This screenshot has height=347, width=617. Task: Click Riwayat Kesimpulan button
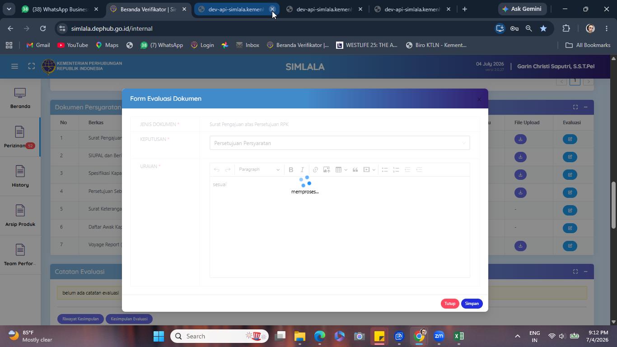80,319
